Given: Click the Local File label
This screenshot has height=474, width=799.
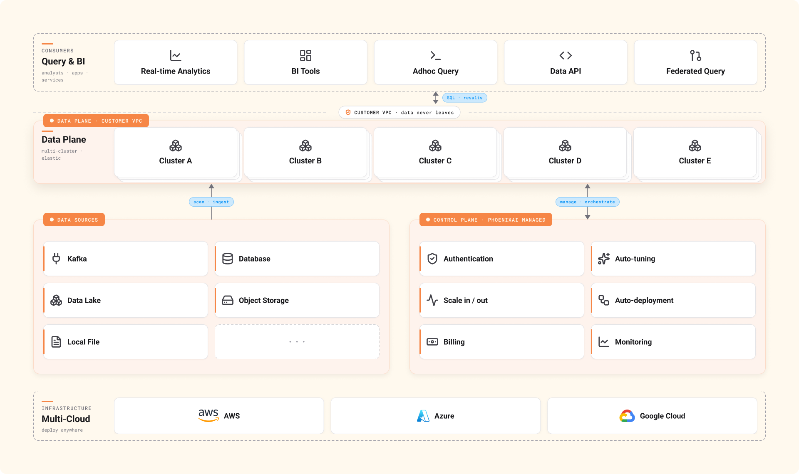Looking at the screenshot, I should point(83,342).
